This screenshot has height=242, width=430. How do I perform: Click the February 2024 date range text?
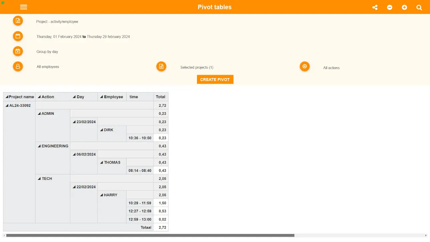click(83, 37)
